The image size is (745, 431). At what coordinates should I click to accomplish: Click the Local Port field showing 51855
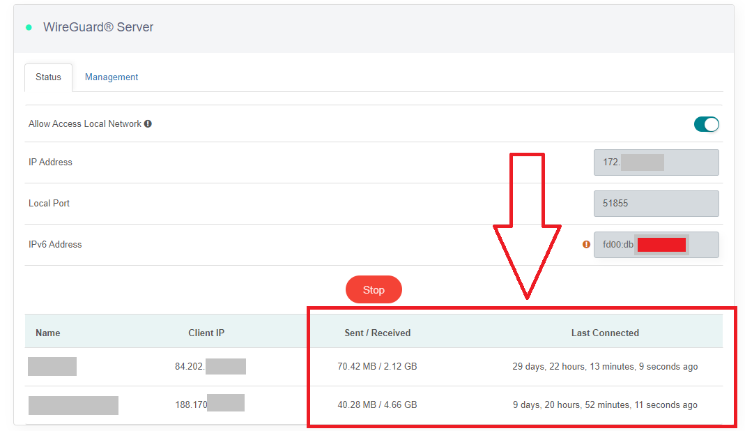656,203
